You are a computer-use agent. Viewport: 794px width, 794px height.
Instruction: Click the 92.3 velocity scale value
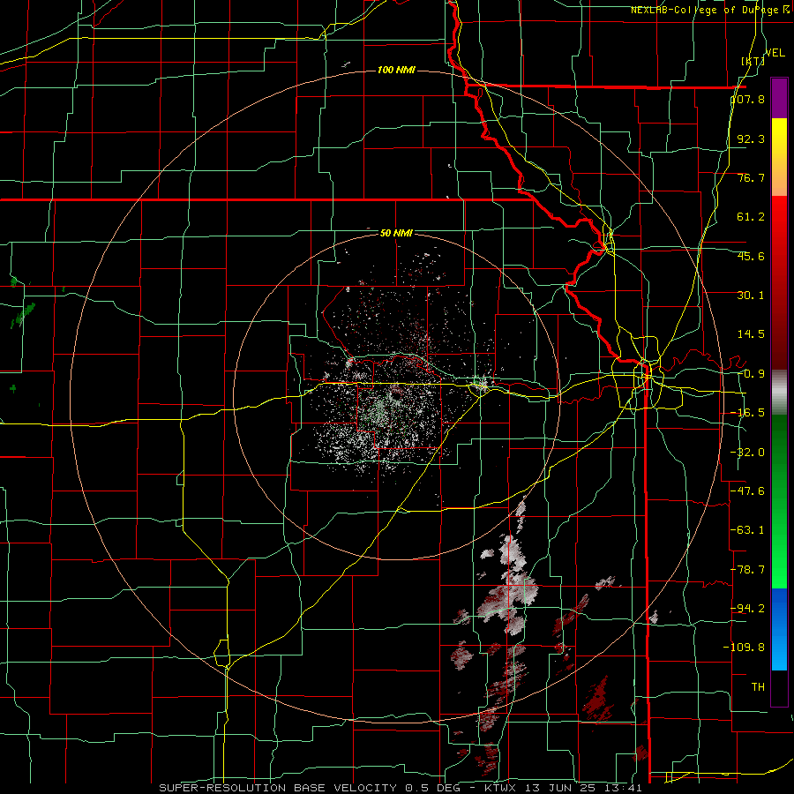point(751,139)
